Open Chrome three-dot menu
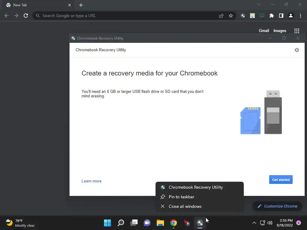 (300, 16)
